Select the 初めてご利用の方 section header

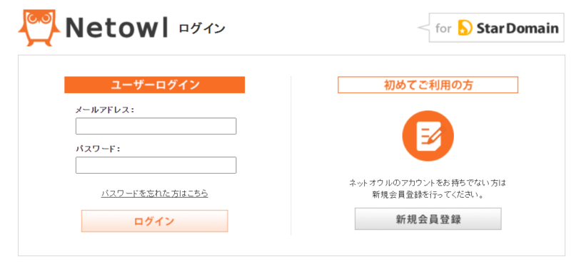[x=428, y=85]
